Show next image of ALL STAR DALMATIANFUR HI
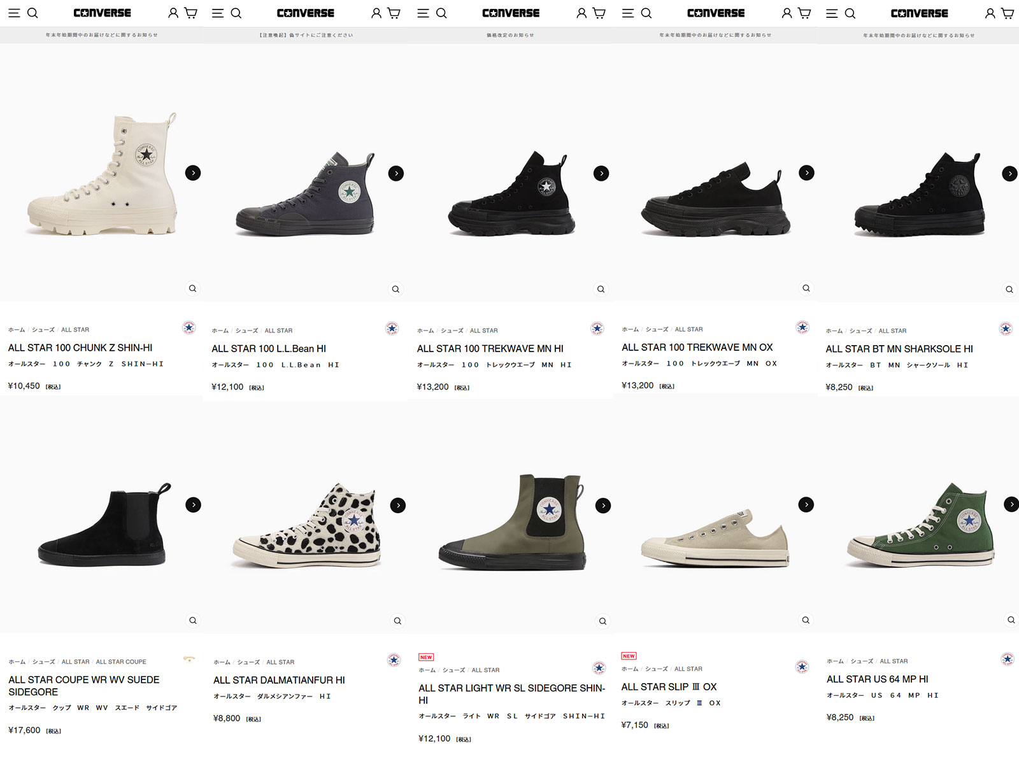 (398, 506)
